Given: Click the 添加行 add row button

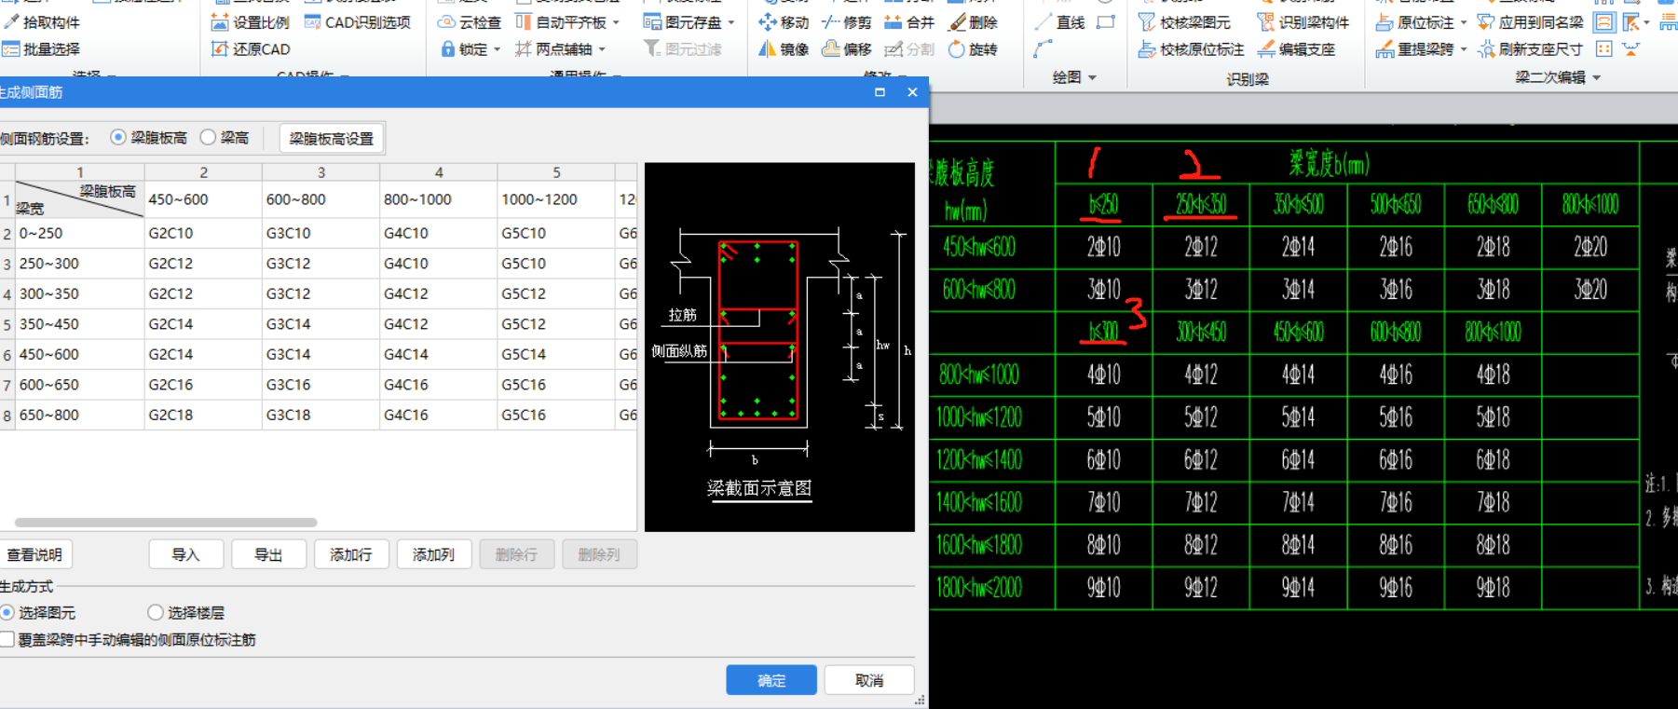Looking at the screenshot, I should (351, 554).
